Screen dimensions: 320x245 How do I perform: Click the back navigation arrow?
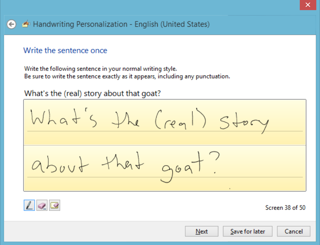[x=11, y=24]
